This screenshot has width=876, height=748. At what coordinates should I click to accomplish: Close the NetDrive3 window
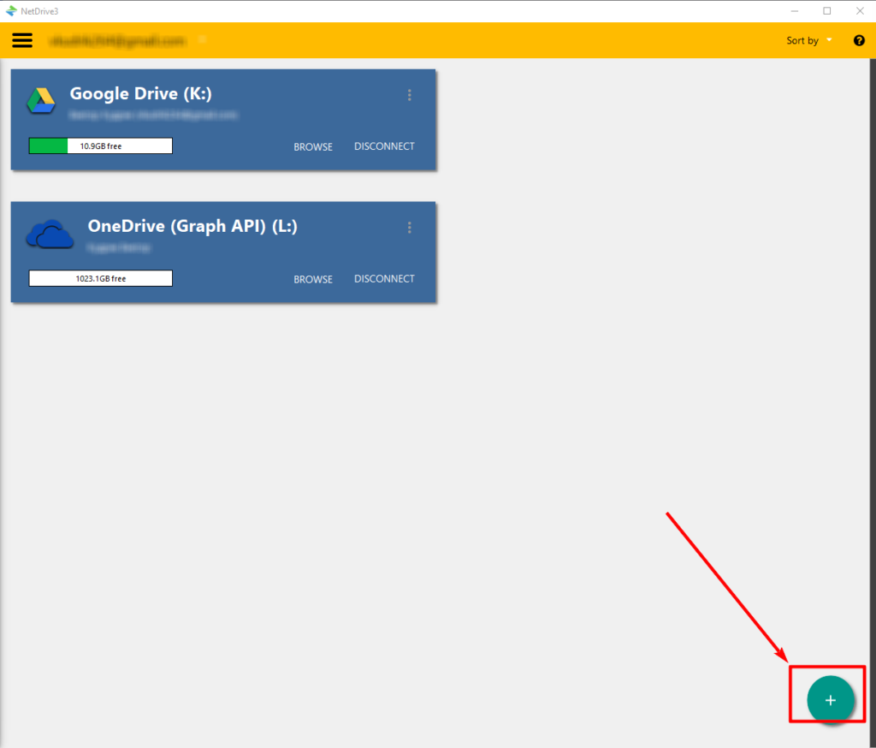tap(858, 10)
